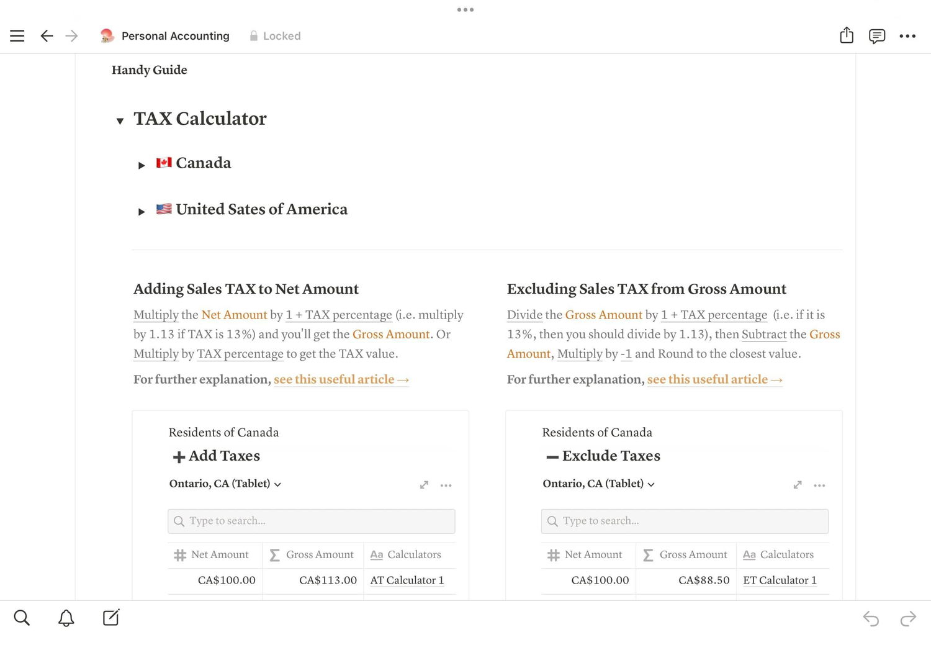The width and height of the screenshot is (931, 650).
Task: Click the Handy Guide heading
Action: pos(150,70)
